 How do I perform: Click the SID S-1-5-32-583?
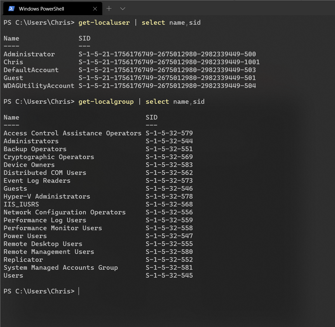169,165
